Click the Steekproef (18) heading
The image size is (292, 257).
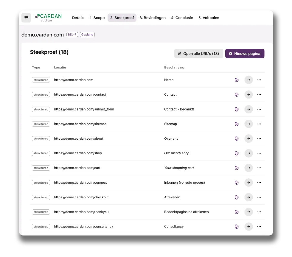[49, 52]
